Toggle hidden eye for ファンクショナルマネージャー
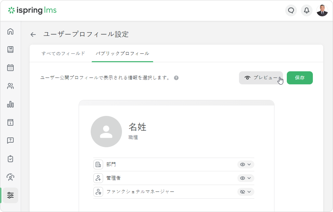This screenshot has width=333, height=212. click(x=242, y=192)
